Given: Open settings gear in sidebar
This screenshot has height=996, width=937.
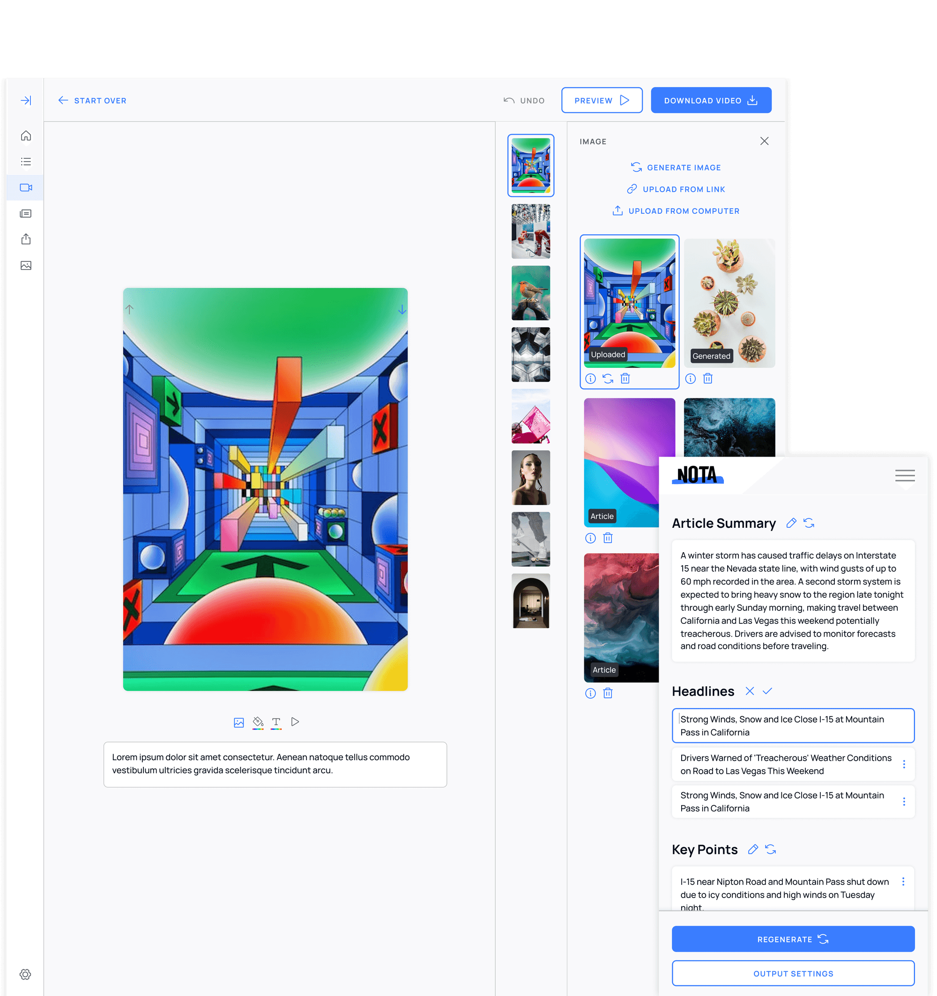Looking at the screenshot, I should [x=26, y=974].
